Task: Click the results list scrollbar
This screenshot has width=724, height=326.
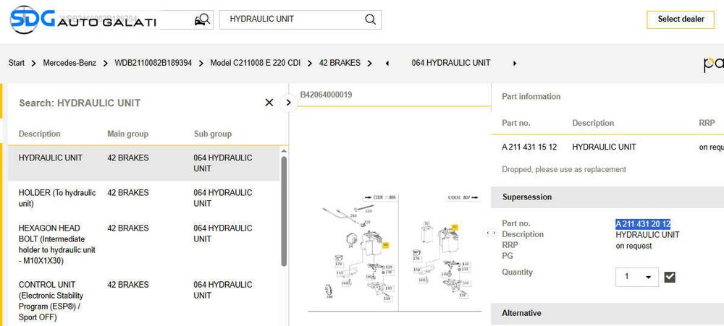Action: click(x=284, y=211)
